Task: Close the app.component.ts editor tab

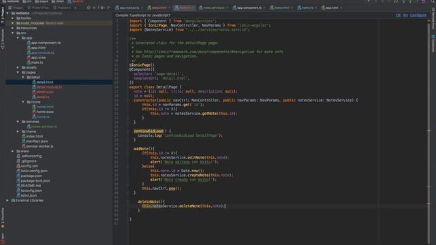Action: tap(264, 7)
